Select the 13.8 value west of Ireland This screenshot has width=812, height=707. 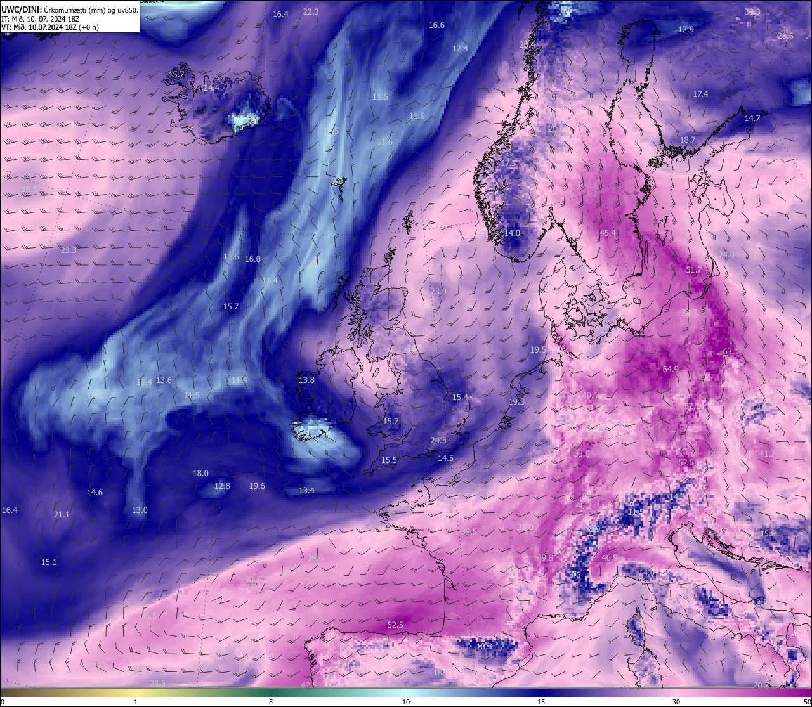(306, 380)
